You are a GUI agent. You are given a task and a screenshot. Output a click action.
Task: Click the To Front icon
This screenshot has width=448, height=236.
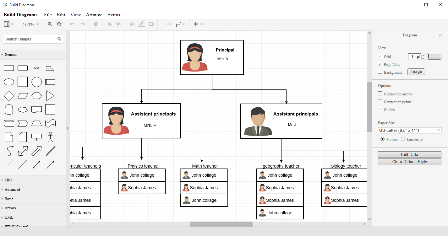click(x=109, y=24)
